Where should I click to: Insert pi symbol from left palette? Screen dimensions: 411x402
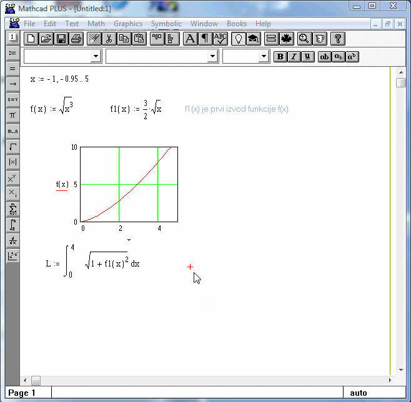pos(12,115)
